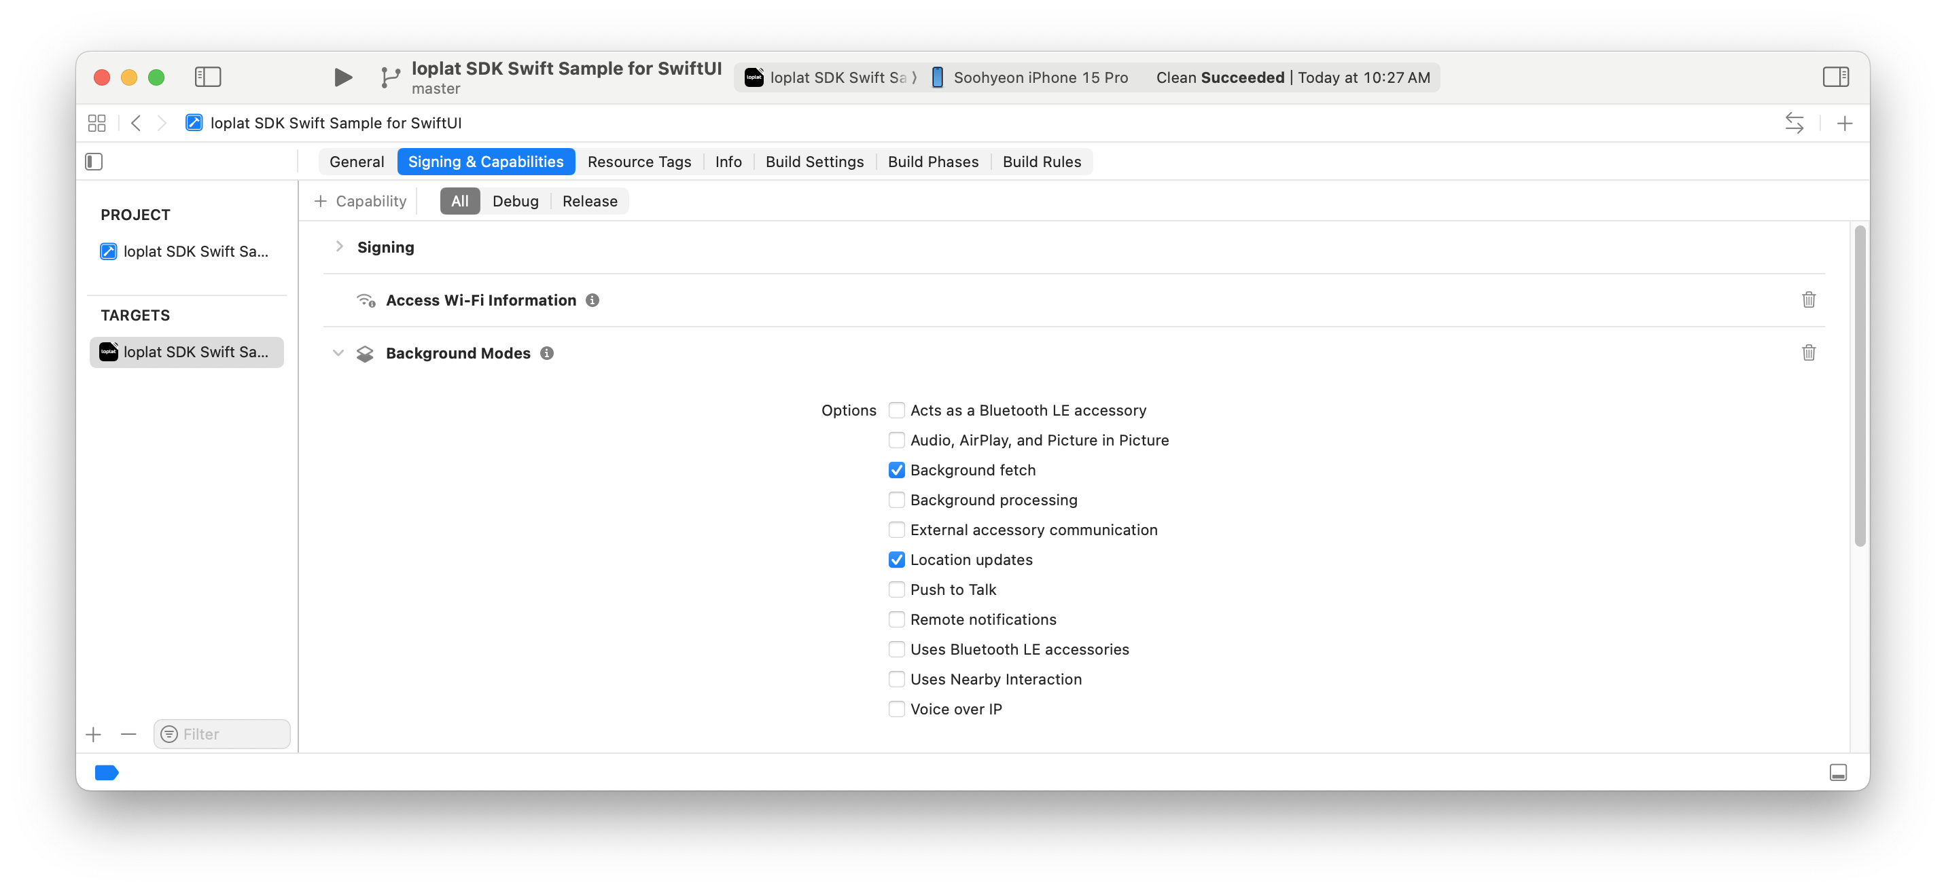This screenshot has width=1946, height=891.
Task: Show the debug area bottom panel icon
Action: coord(1838,771)
